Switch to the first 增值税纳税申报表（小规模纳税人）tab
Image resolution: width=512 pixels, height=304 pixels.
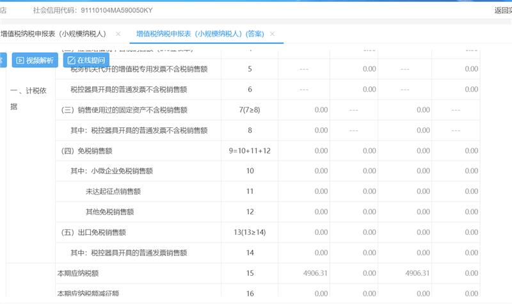click(x=56, y=34)
